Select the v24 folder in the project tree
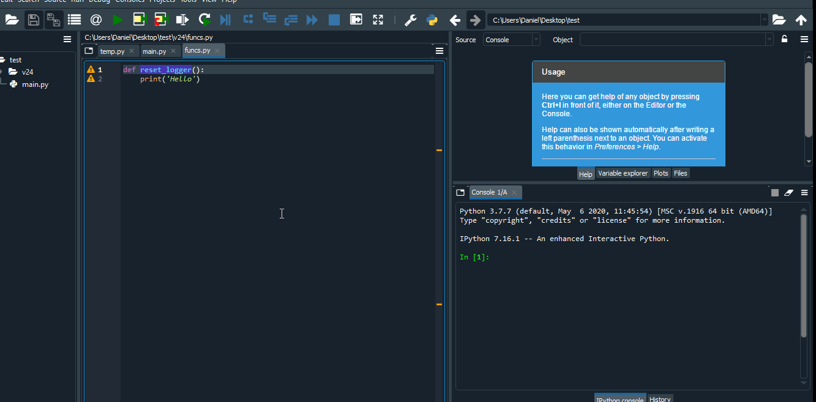This screenshot has width=816, height=402. (x=27, y=72)
